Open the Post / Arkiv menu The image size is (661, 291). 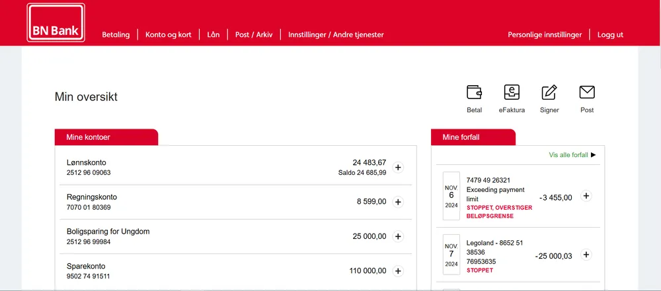point(254,35)
